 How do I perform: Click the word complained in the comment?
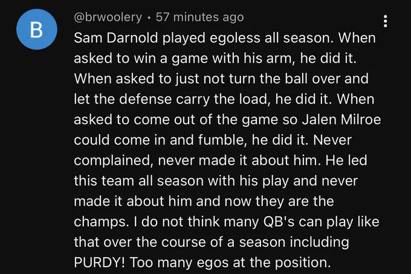click(112, 161)
